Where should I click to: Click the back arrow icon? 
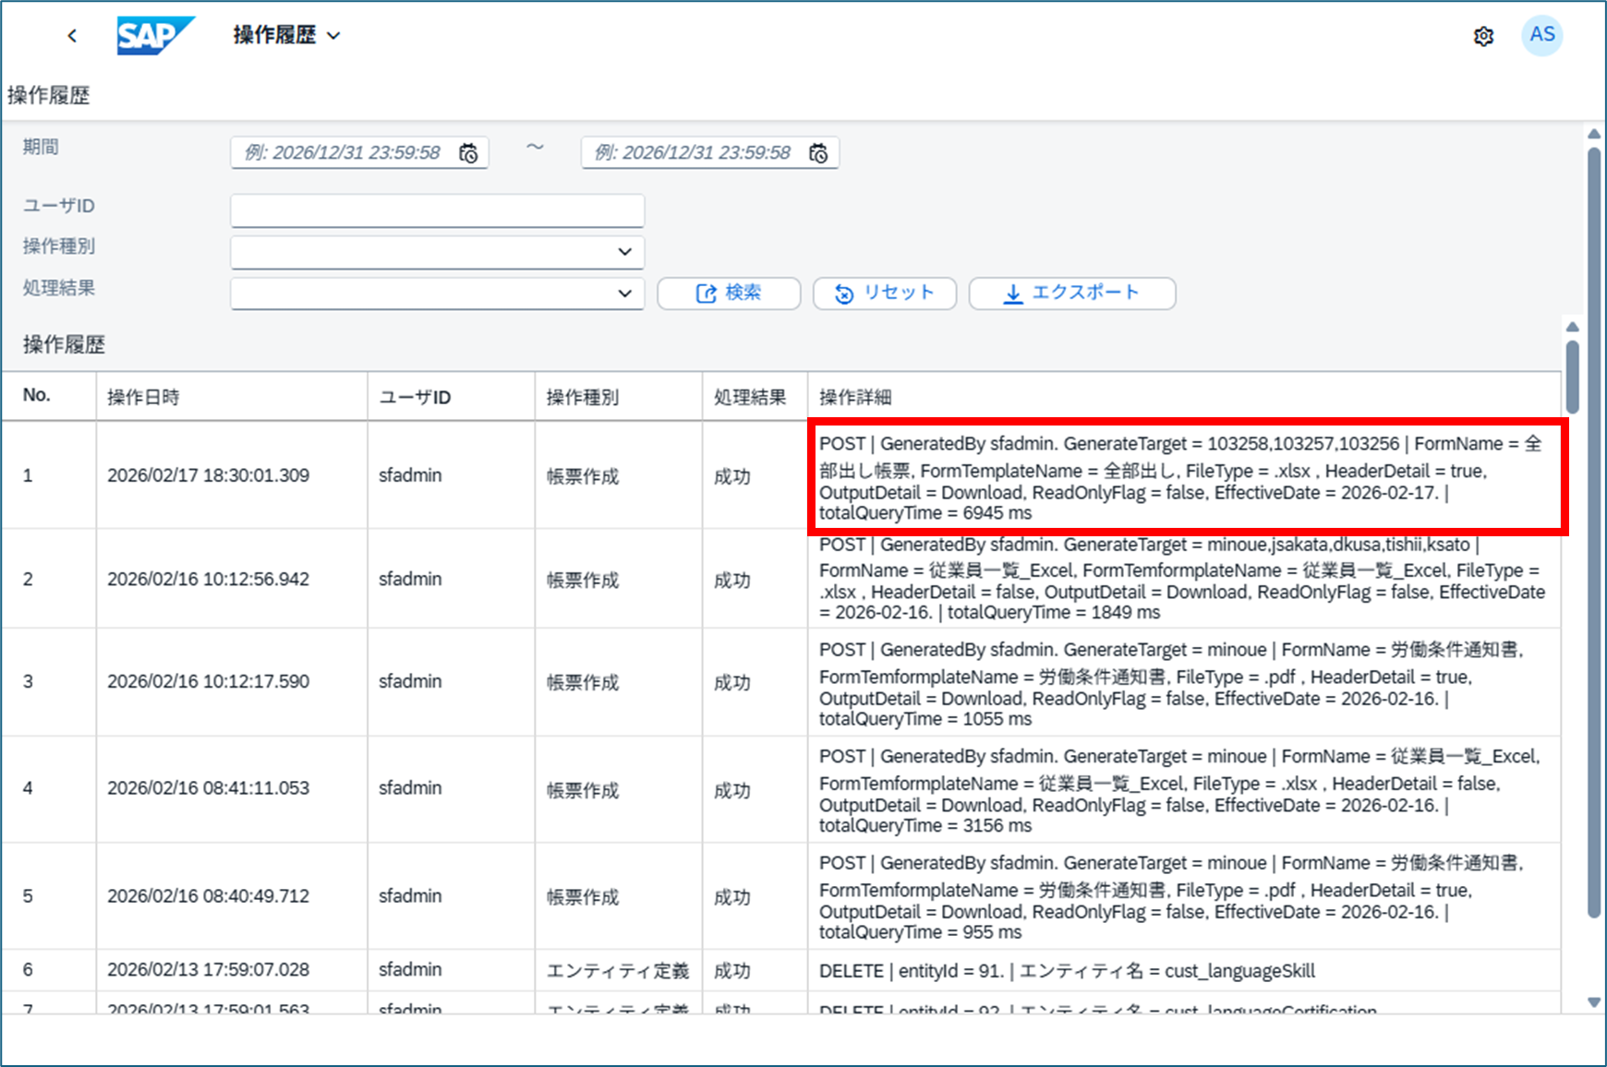72,36
